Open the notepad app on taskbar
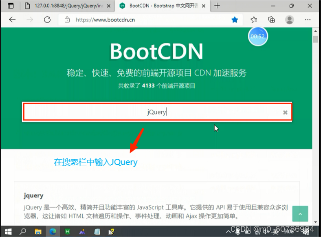Viewport: 321px width, 237px height. coord(97,232)
